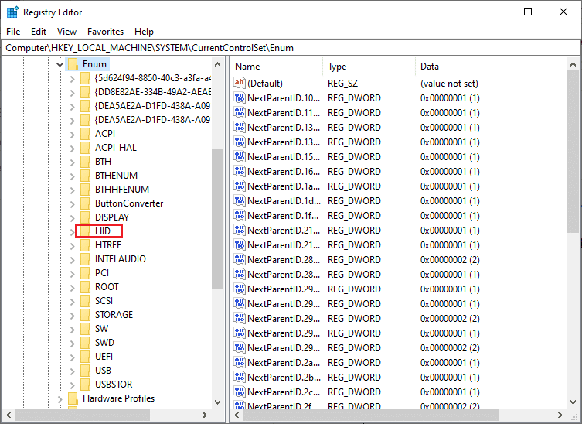
Task: Click the STORAGE folder icon
Action: click(x=85, y=315)
